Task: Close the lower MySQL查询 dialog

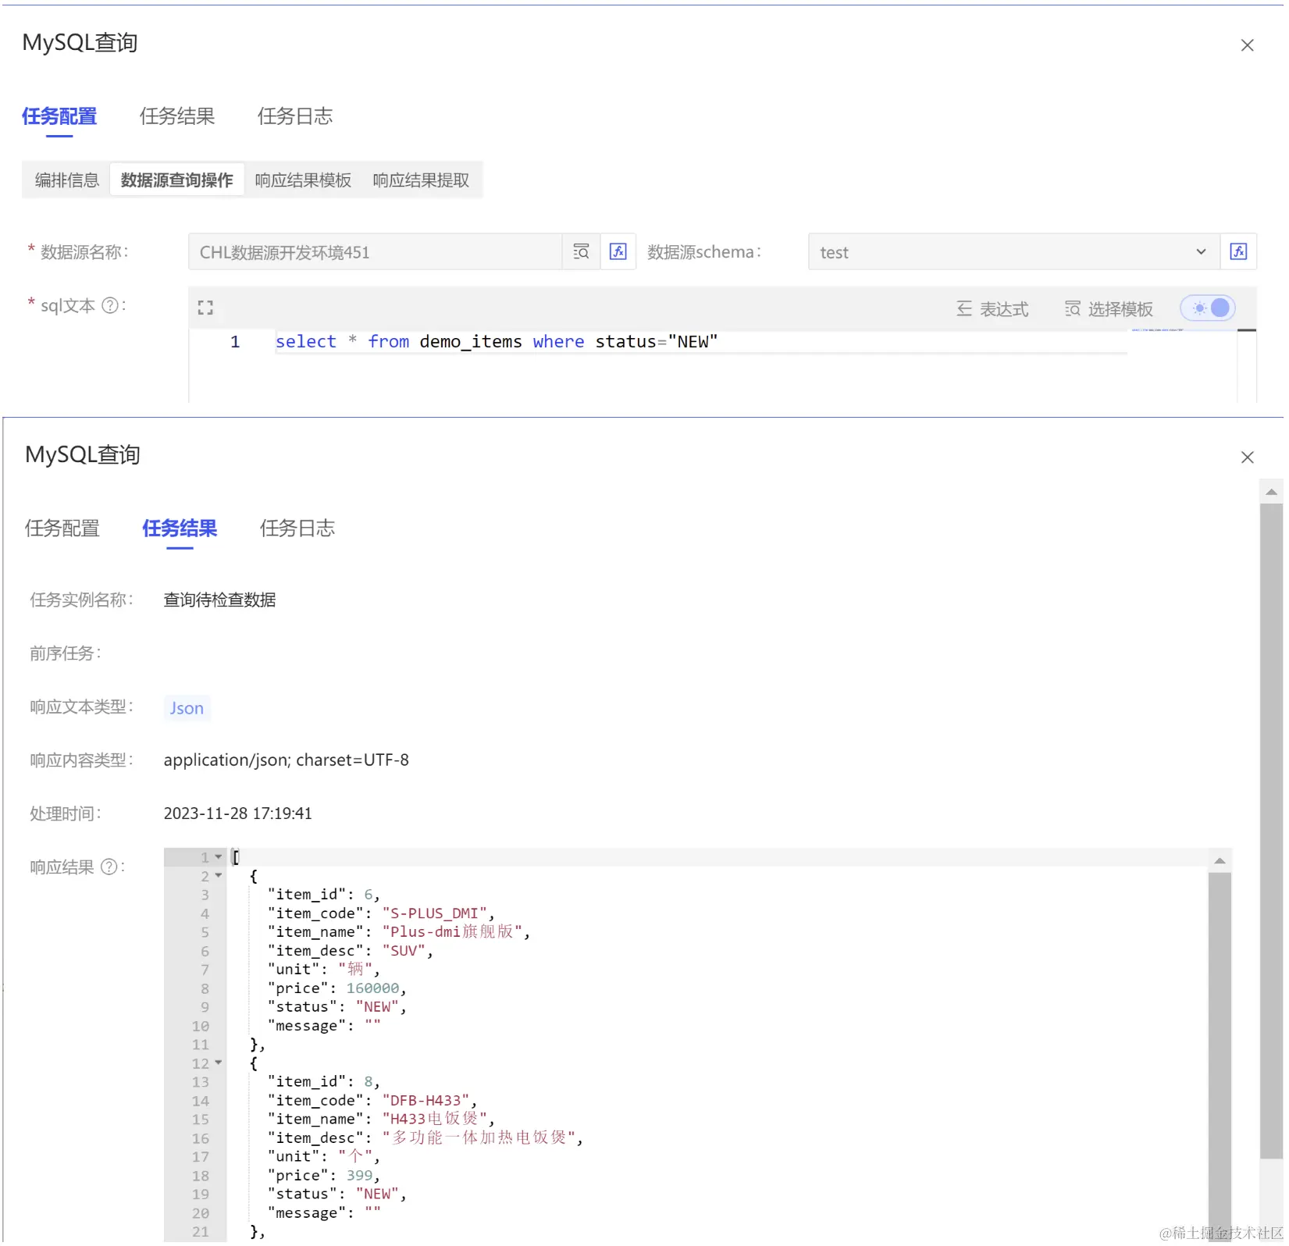Action: (1248, 457)
